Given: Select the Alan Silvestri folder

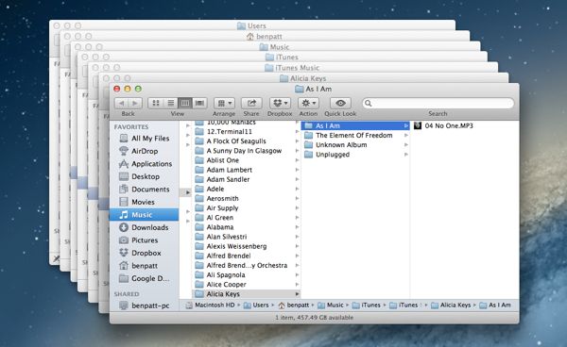Looking at the screenshot, I should [x=246, y=237].
